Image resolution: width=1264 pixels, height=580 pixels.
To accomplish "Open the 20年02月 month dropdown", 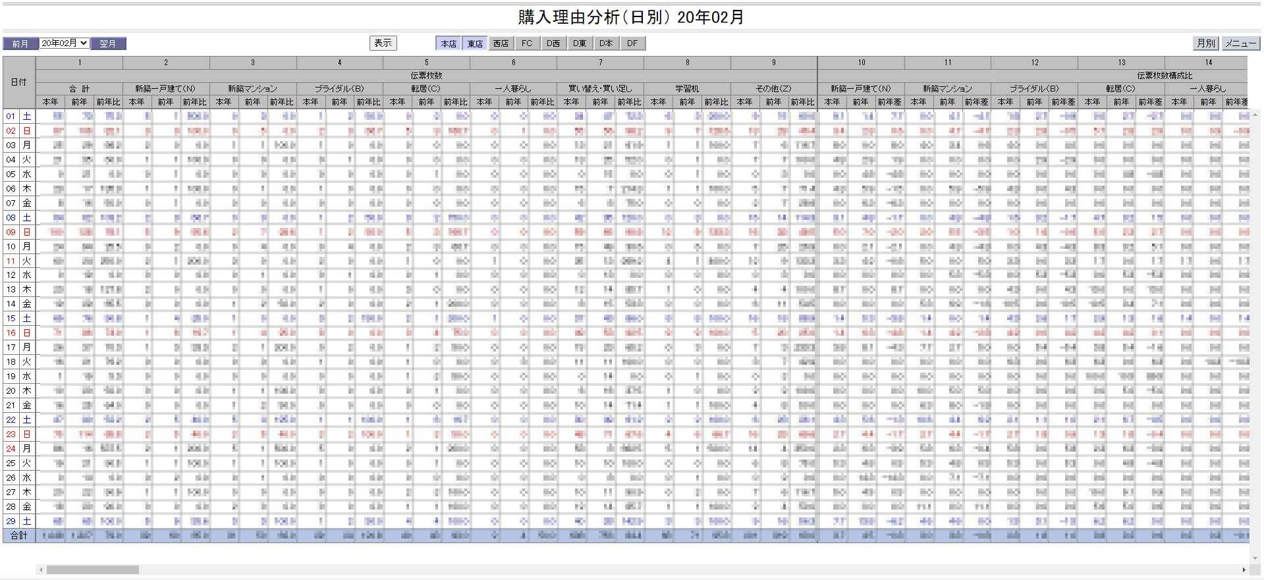I will [x=64, y=43].
